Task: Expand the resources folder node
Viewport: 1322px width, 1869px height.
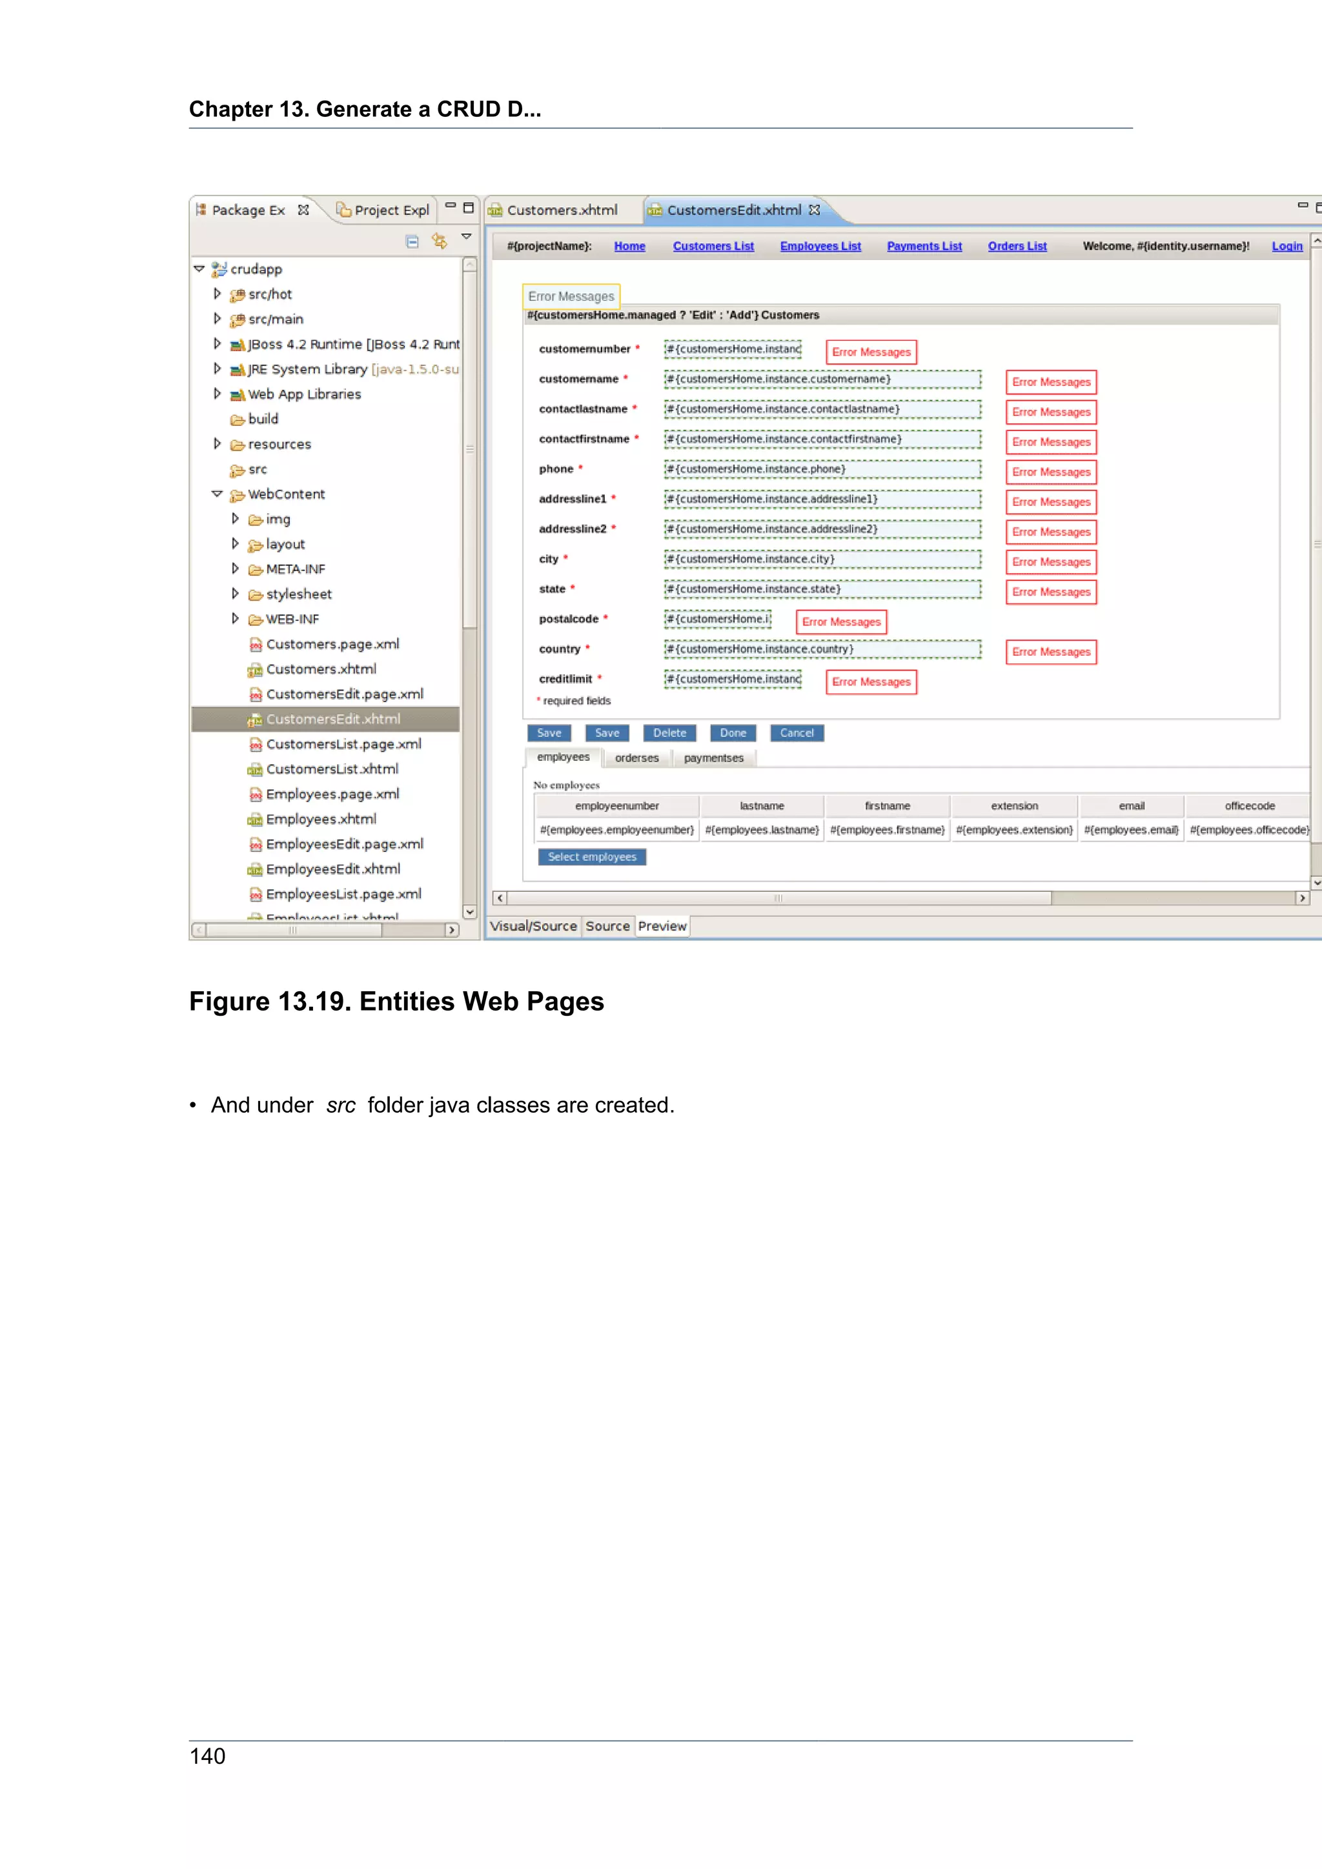Action: click(218, 443)
